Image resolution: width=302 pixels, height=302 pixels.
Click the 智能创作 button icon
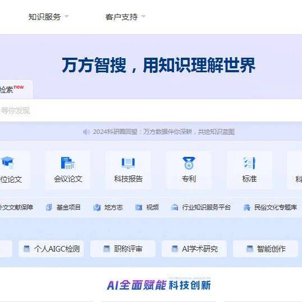point(250,249)
